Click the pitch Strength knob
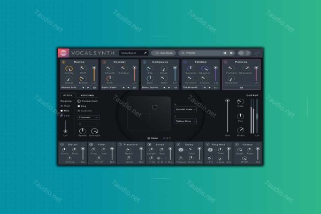This screenshot has width=321, height=214. click(x=94, y=131)
